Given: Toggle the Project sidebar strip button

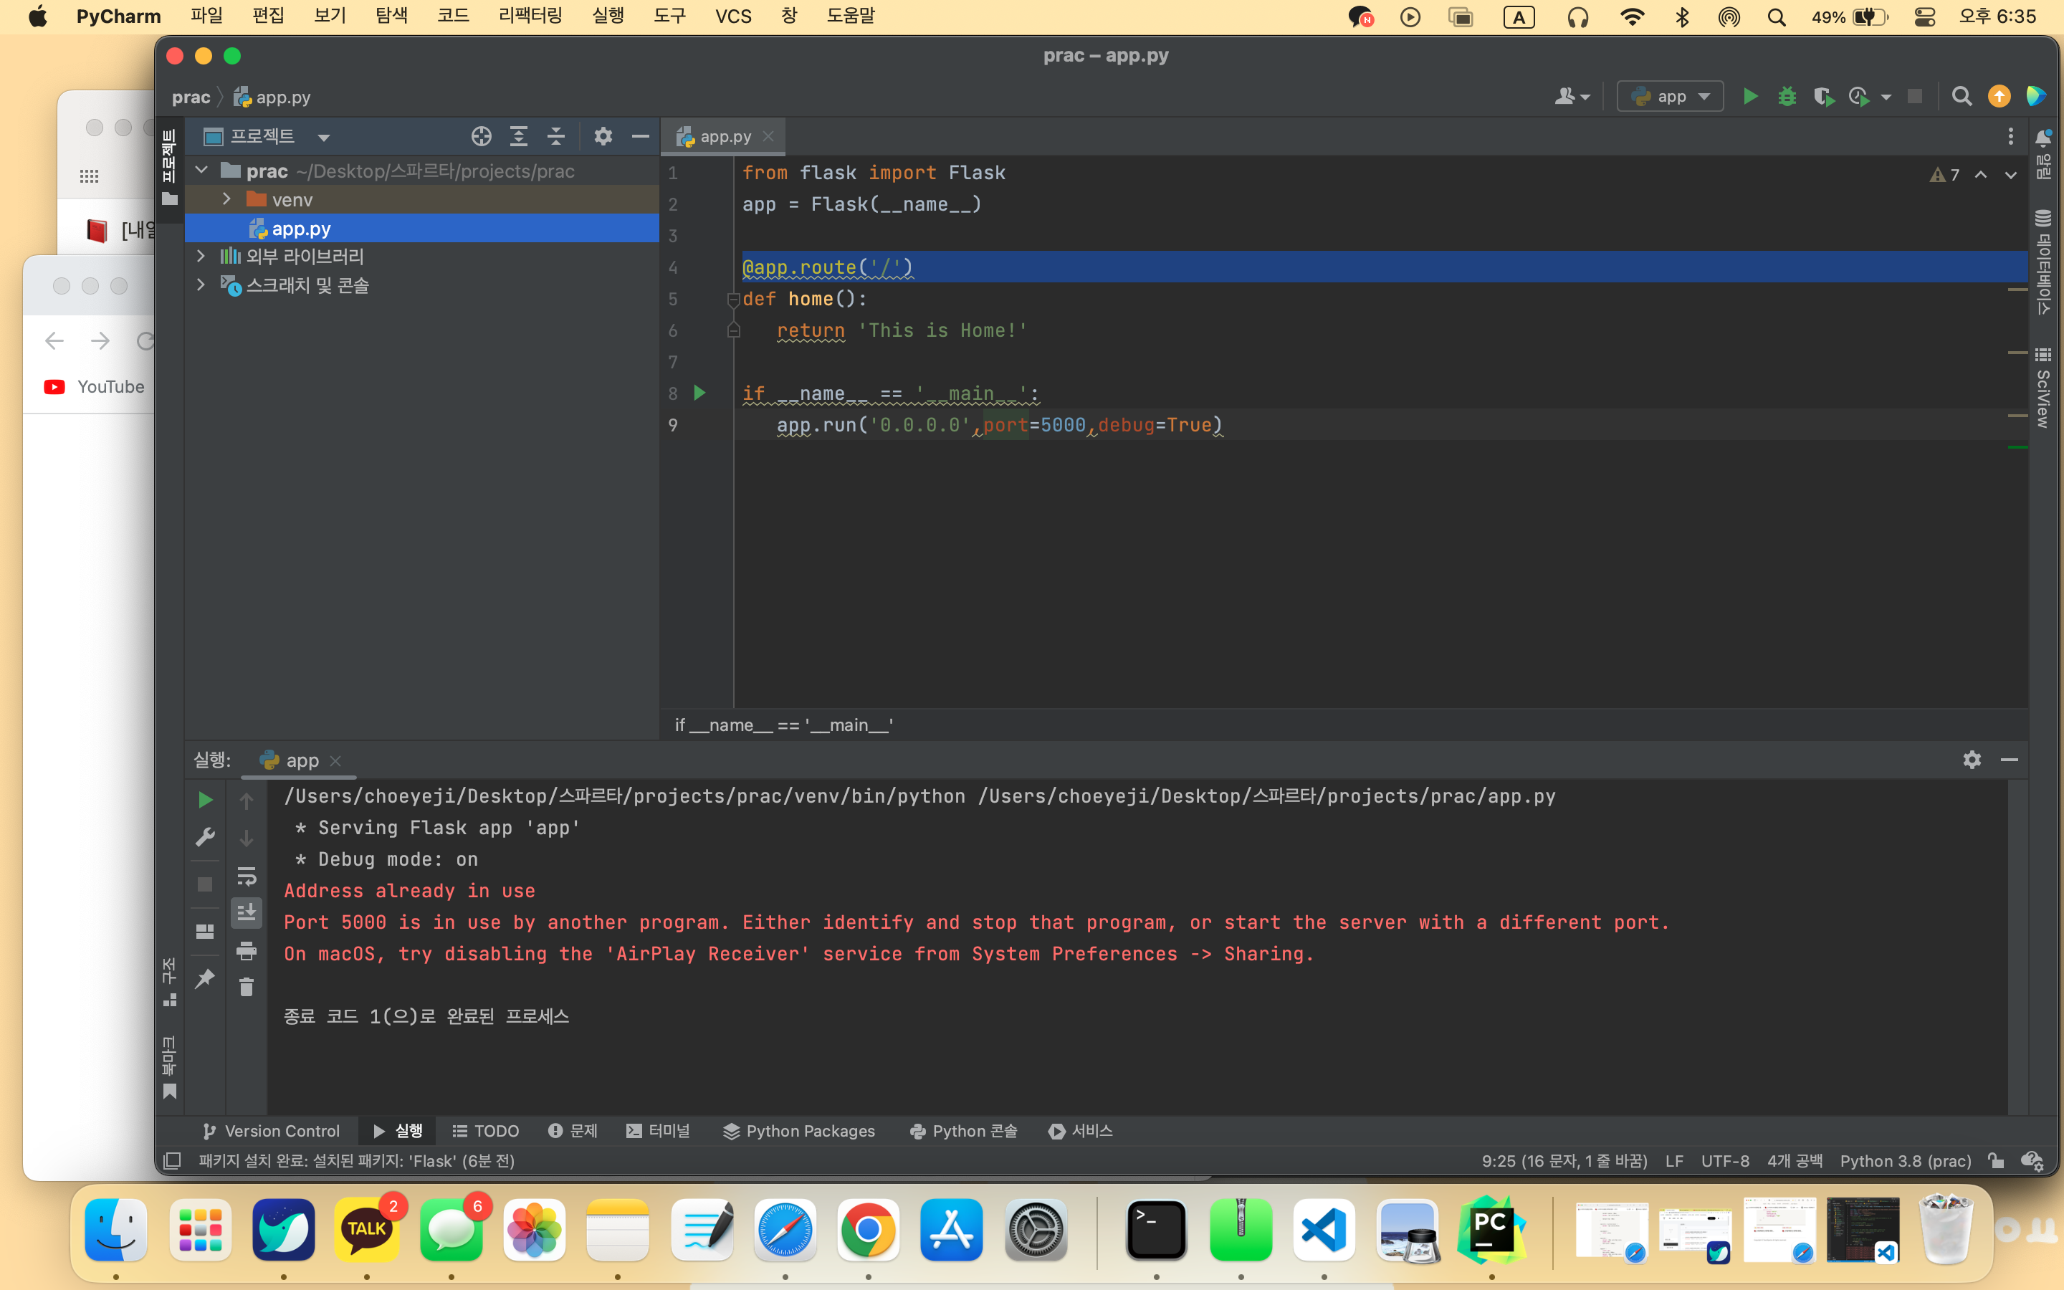Looking at the screenshot, I should 170,167.
